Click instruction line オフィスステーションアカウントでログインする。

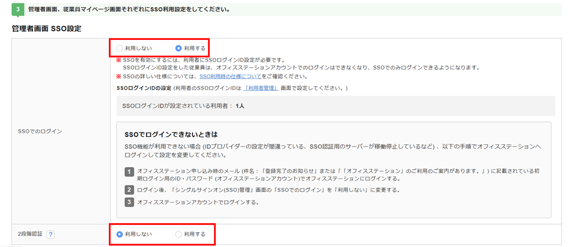[x=198, y=202]
